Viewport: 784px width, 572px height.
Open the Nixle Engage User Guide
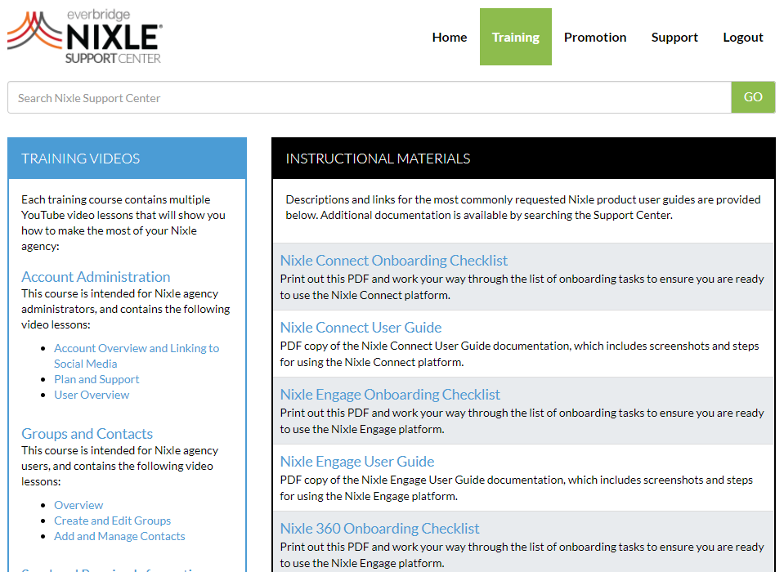(357, 461)
